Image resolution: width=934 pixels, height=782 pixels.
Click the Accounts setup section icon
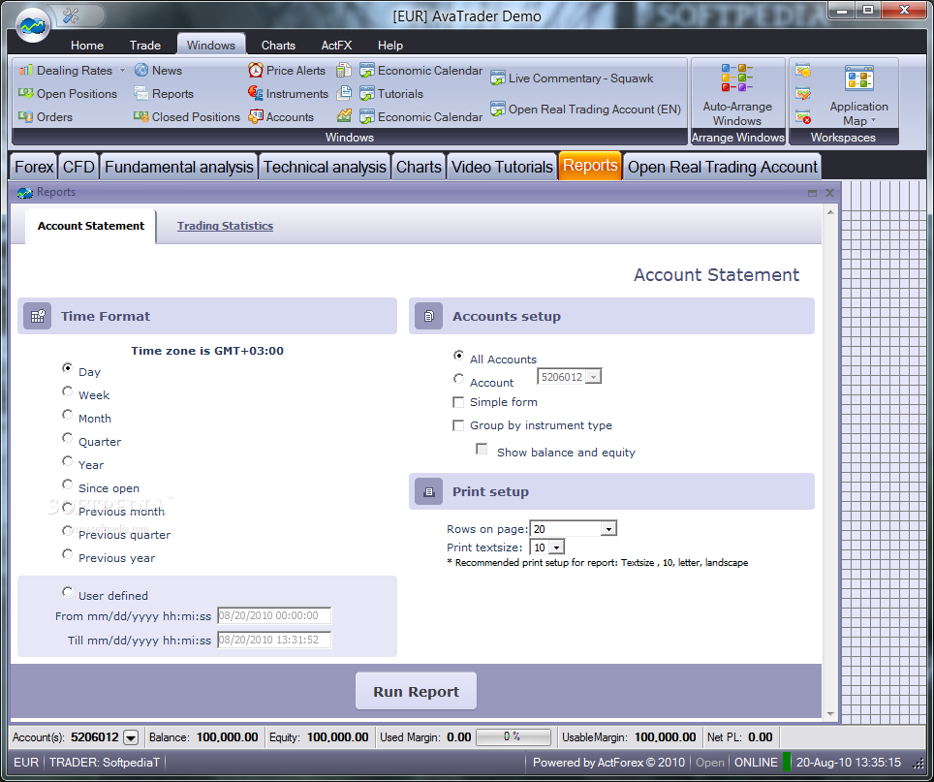(429, 316)
